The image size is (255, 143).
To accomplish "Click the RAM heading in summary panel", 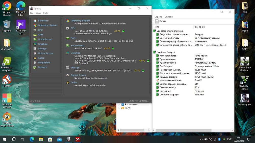I will pyautogui.click(x=73, y=38).
